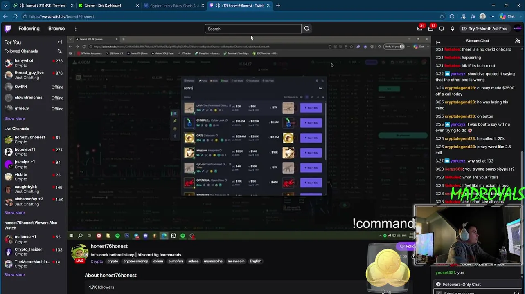The image size is (525, 294).
Task: Submit search with the magnifier button
Action: pos(307,29)
